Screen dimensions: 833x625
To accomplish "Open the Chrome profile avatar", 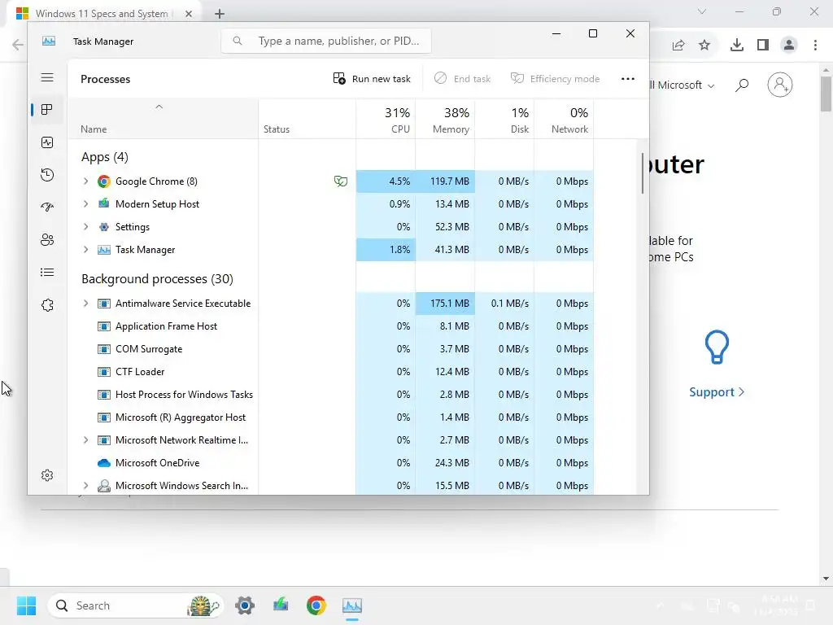I will tap(789, 46).
